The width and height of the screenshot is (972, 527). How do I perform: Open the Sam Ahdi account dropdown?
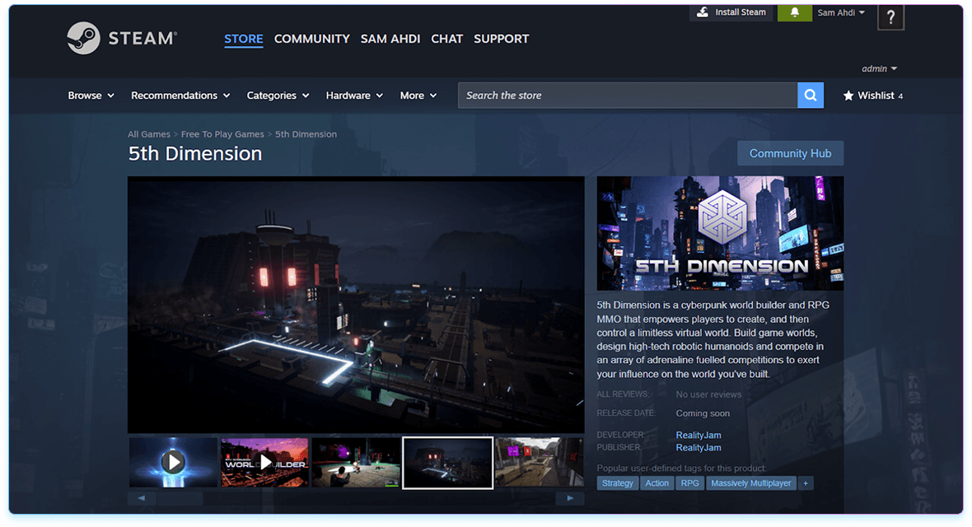point(840,12)
